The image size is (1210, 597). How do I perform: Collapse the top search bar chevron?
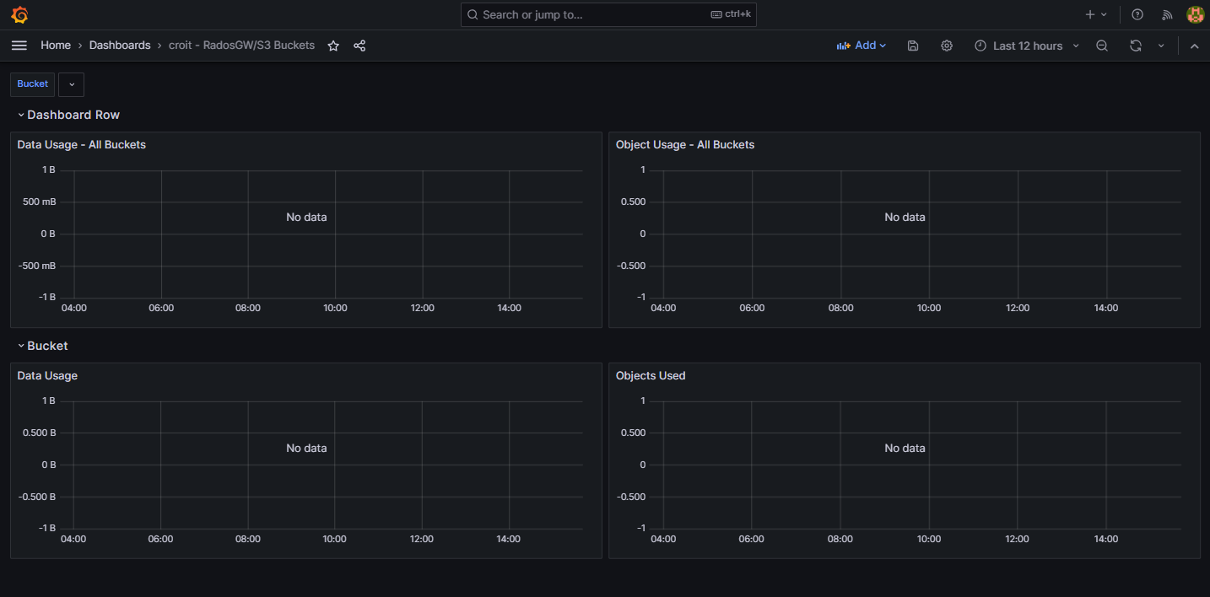coord(1194,46)
